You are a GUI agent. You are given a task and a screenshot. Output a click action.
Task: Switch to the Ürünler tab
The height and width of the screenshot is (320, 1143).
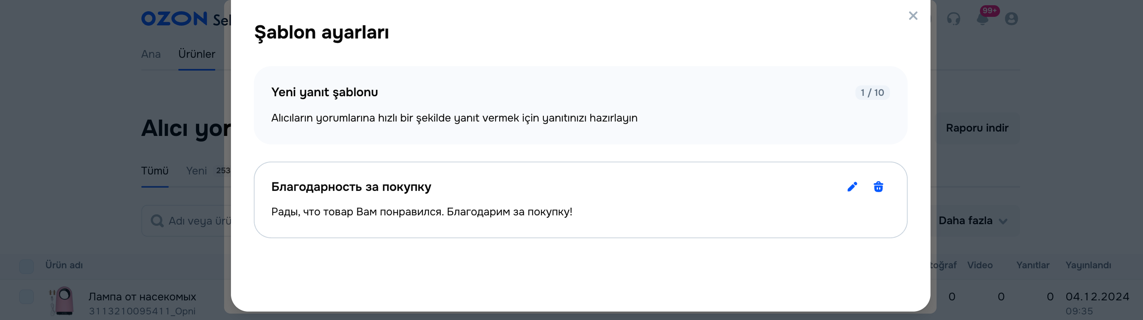pyautogui.click(x=196, y=54)
